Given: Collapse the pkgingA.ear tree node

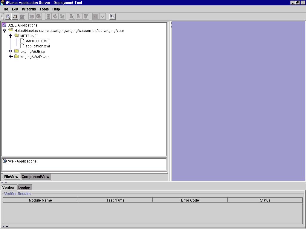Looking at the screenshot, I should pos(4,31).
